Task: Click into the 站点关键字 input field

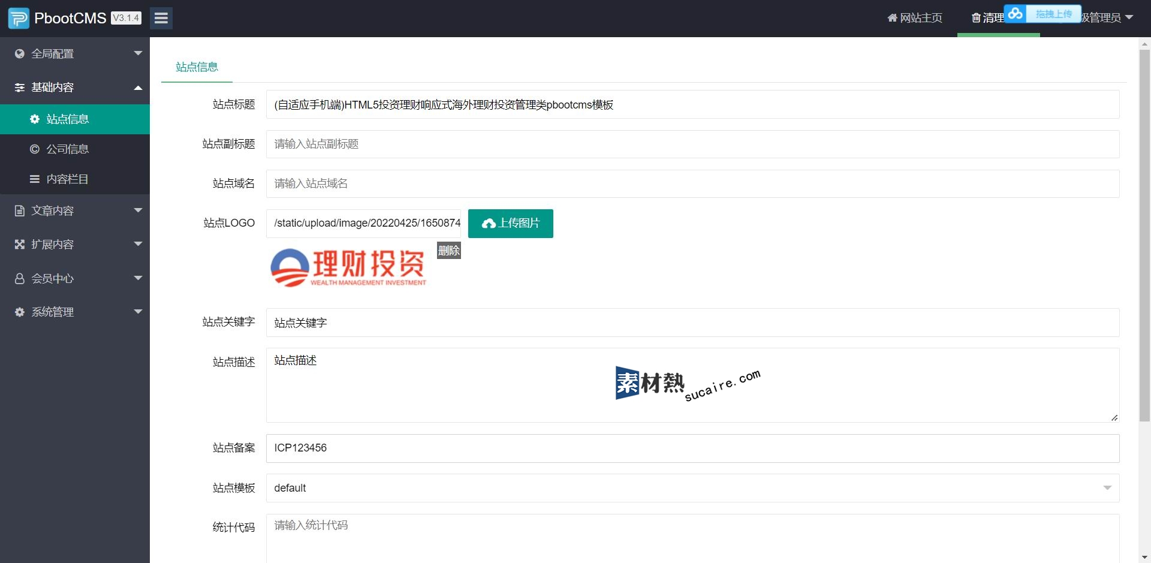Action: [692, 323]
